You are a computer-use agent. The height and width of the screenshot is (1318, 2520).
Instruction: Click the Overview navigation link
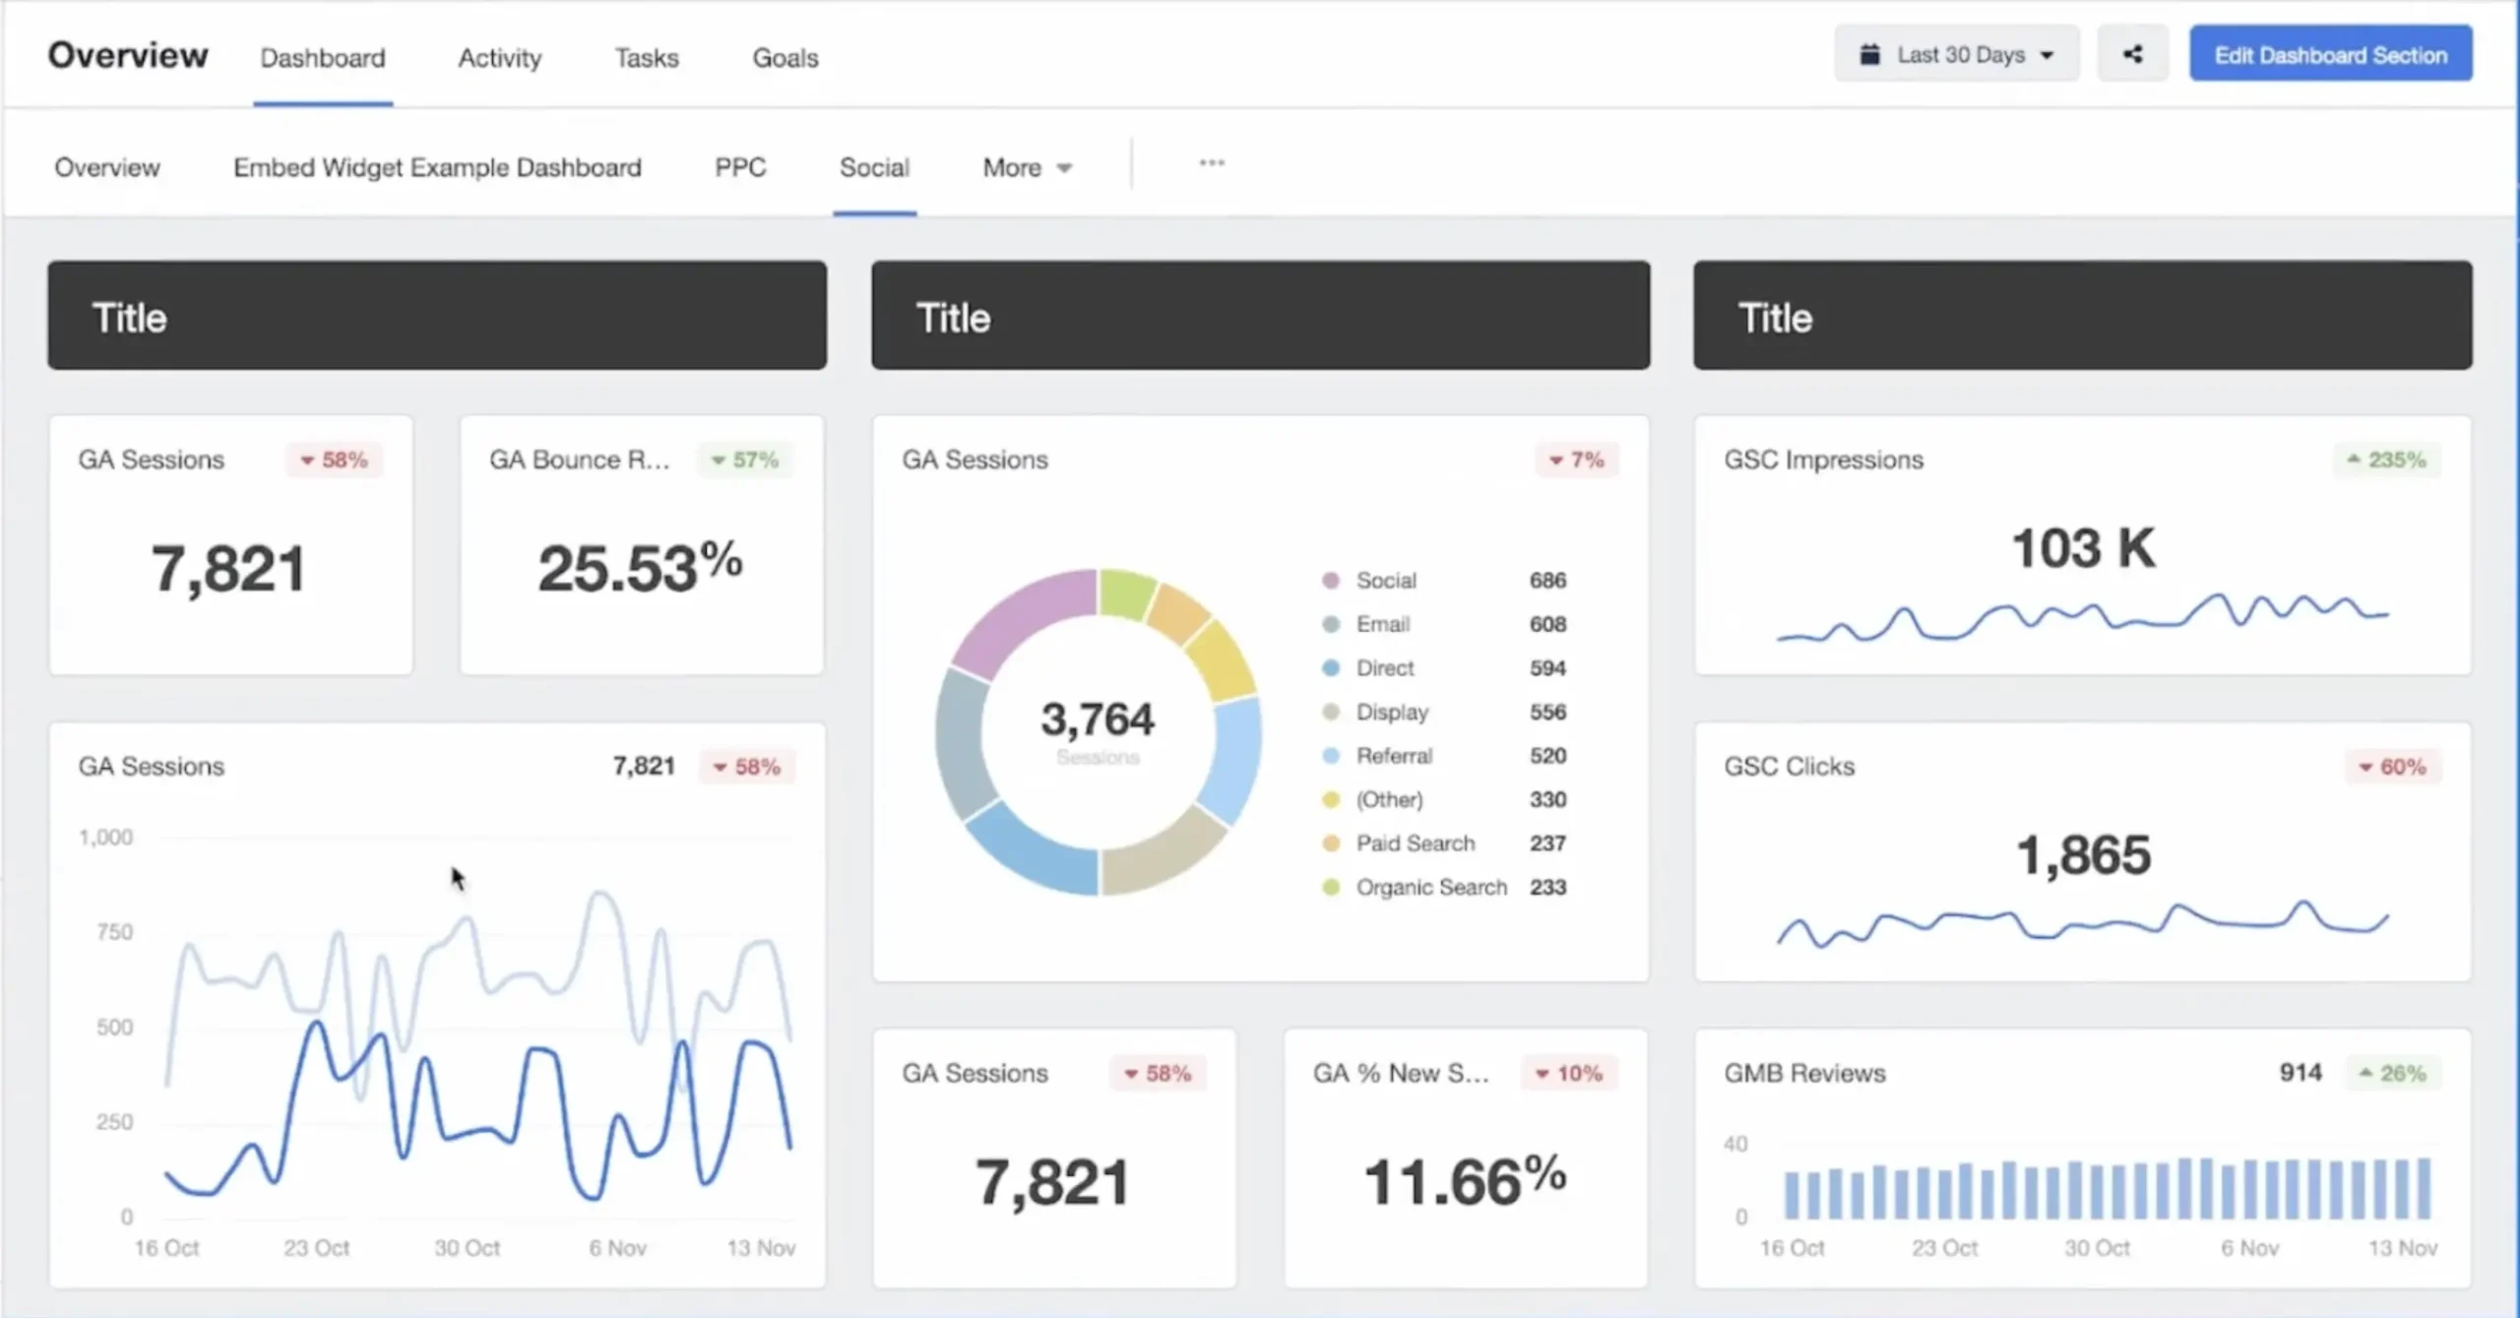click(x=106, y=166)
